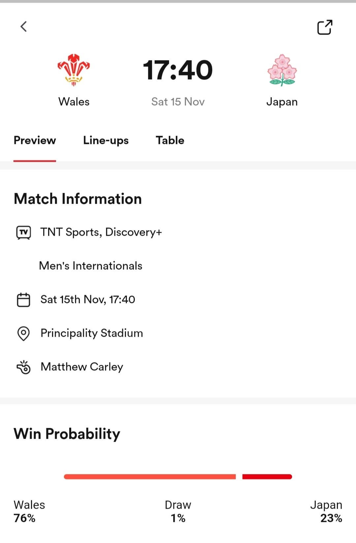Switch to the Line-ups tab
This screenshot has height=543, width=356.
coord(106,140)
